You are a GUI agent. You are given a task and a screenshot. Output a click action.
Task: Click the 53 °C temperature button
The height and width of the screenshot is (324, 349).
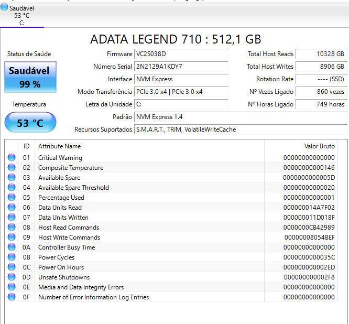pyautogui.click(x=30, y=123)
